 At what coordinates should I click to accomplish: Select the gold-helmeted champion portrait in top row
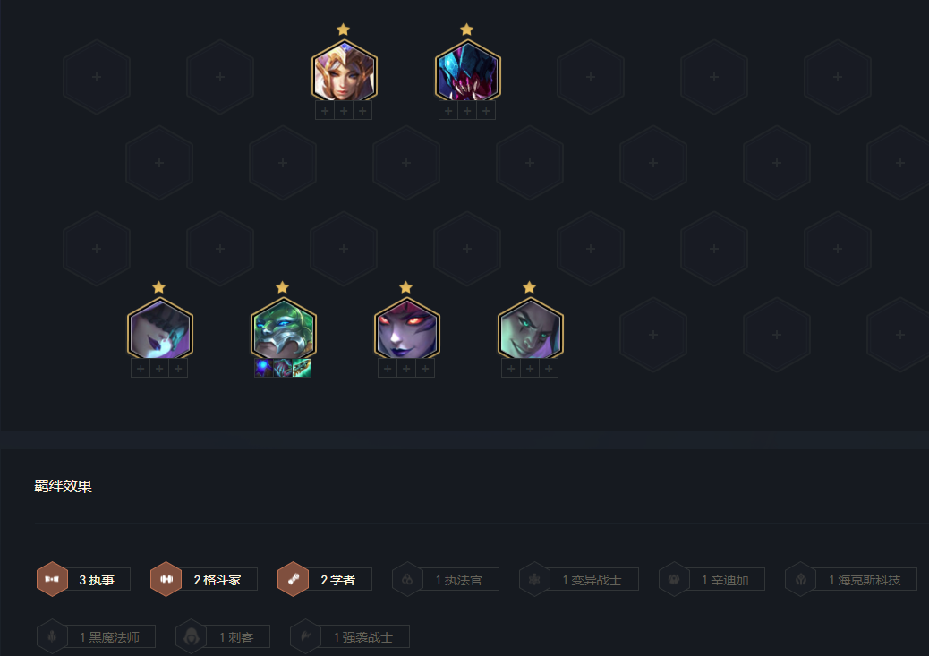click(x=345, y=71)
